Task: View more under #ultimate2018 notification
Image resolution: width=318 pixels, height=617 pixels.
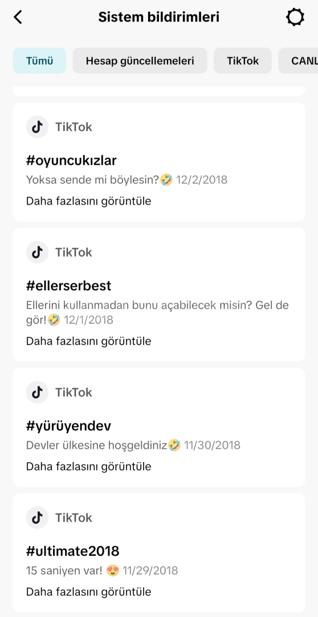Action: coord(89,592)
